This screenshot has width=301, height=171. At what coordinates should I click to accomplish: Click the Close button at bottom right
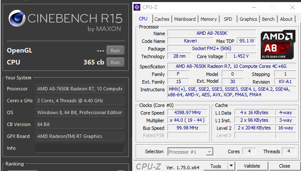(284, 166)
